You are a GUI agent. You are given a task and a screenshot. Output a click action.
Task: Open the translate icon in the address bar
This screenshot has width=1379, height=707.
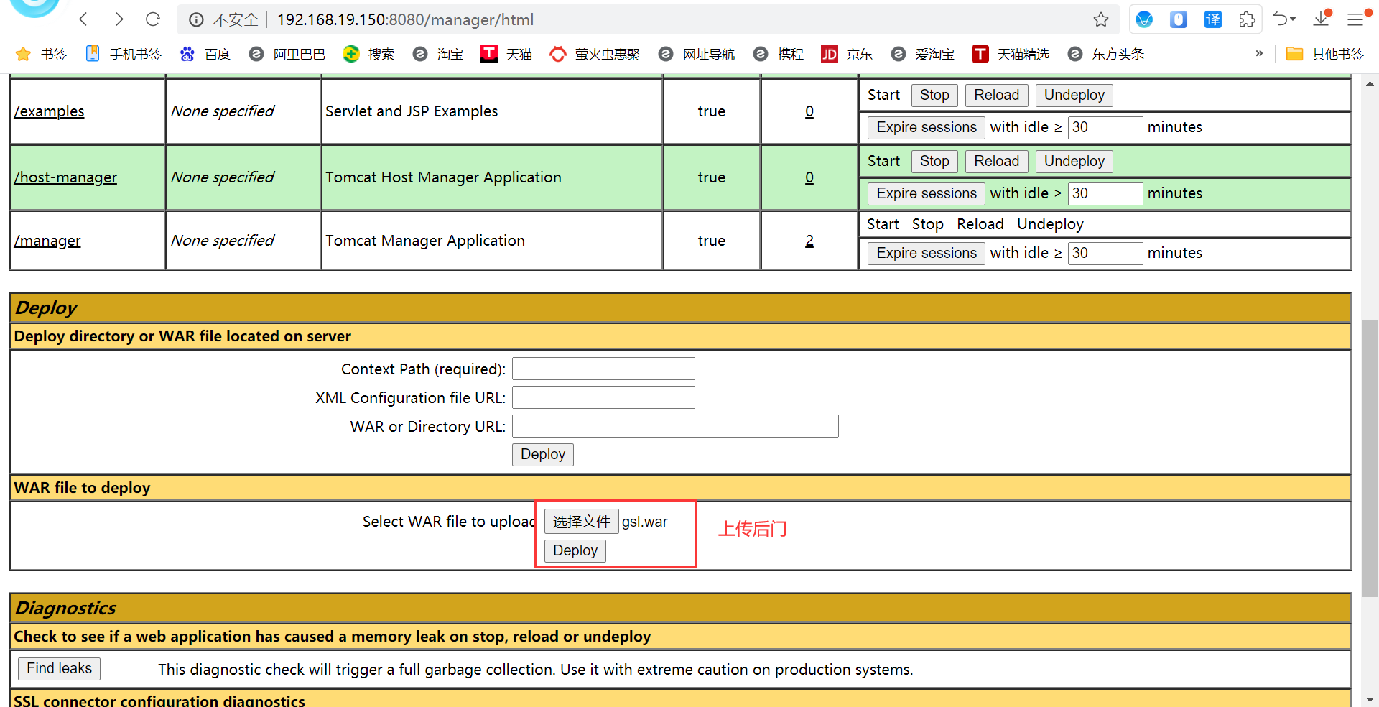(1213, 19)
